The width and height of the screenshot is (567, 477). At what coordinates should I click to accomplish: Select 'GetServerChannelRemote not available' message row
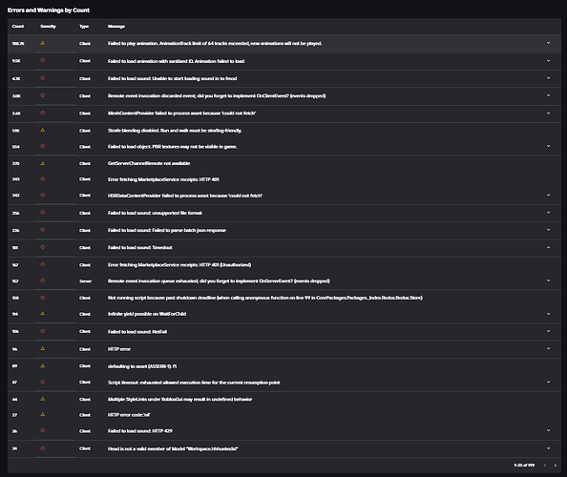click(x=284, y=163)
